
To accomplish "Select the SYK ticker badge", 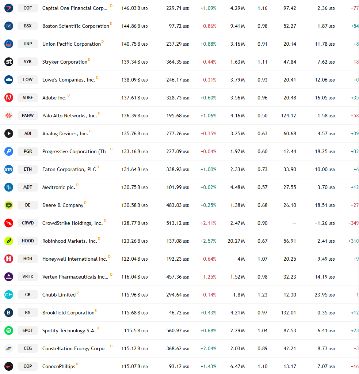I will [28, 62].
